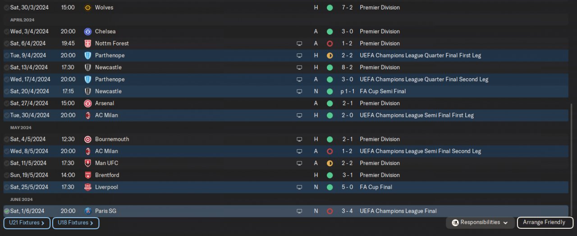Screen dimensions: 577x236
Task: Click the Wolves club badge icon
Action: click(87, 8)
